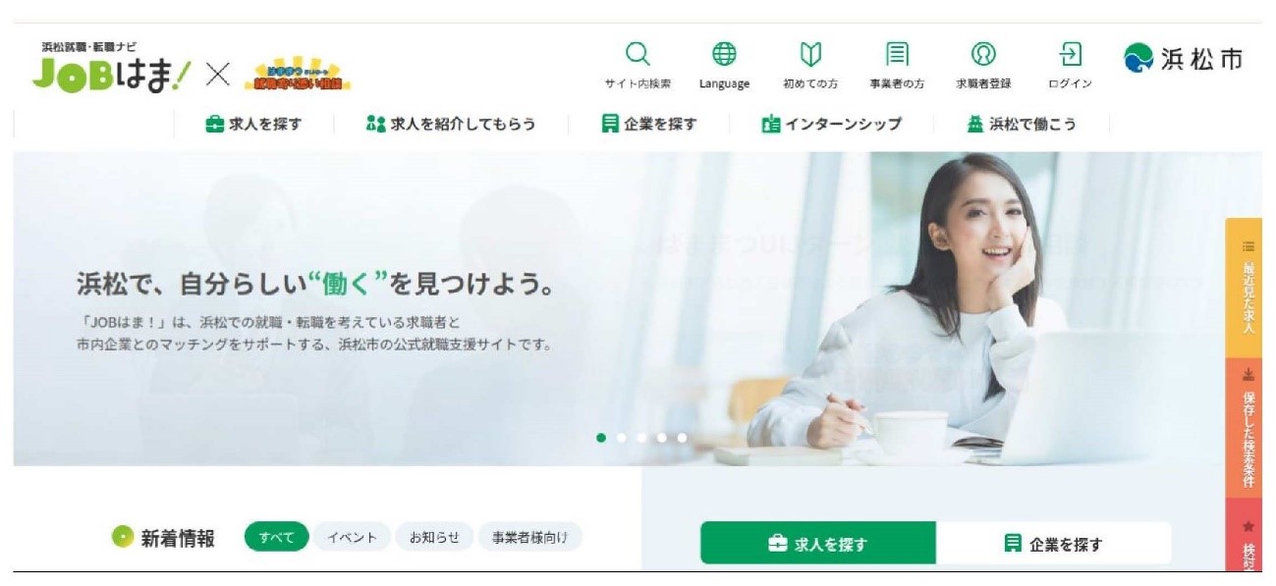Viewport: 1276px width, 586px height.
Task: Click the 浜松市 city logo
Action: (x=1184, y=59)
